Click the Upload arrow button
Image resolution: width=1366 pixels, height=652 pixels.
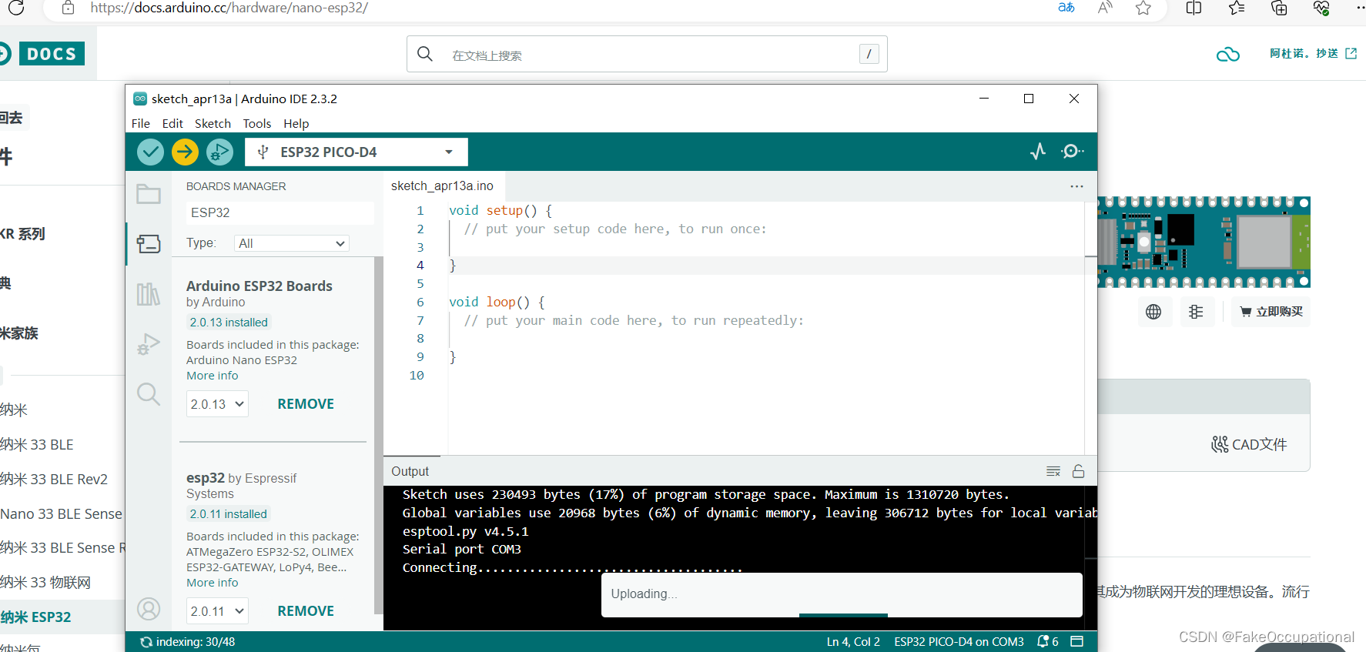pyautogui.click(x=185, y=152)
